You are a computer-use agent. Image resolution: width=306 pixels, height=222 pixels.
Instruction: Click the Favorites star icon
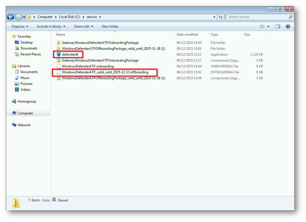14,36
